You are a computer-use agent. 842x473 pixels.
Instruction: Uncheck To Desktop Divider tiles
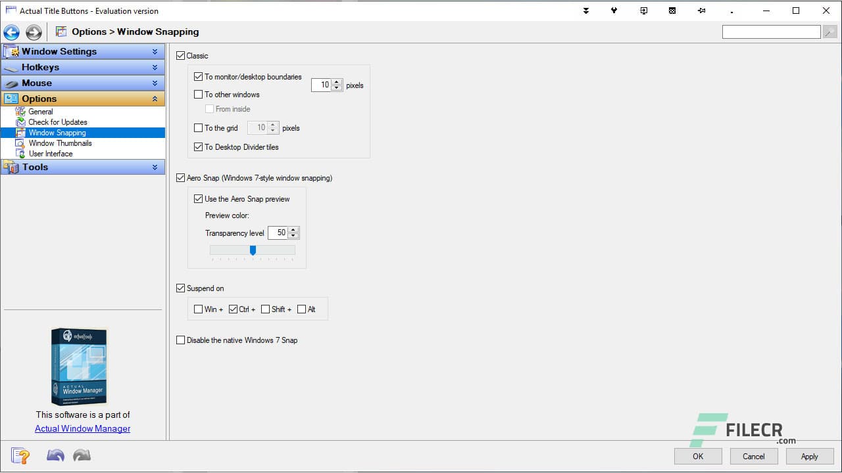199,146
